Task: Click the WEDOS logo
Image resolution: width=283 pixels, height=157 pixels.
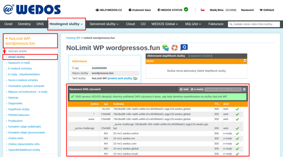Action: (x=32, y=9)
